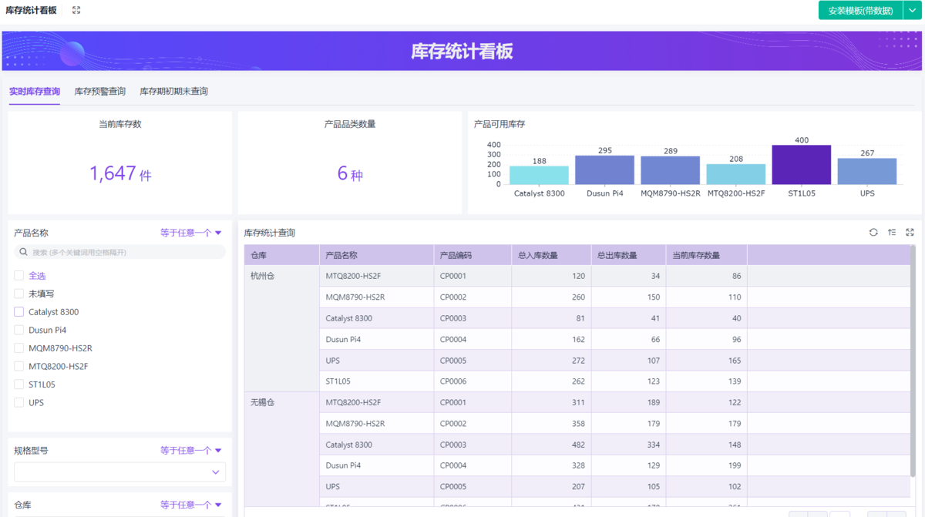This screenshot has width=925, height=517.
Task: Select the 未填写 checkbox
Action: pos(18,294)
